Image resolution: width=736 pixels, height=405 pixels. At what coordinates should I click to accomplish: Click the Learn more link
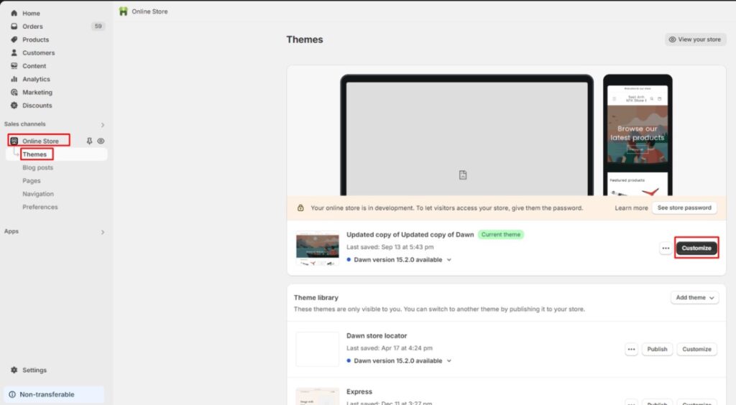[631, 208]
